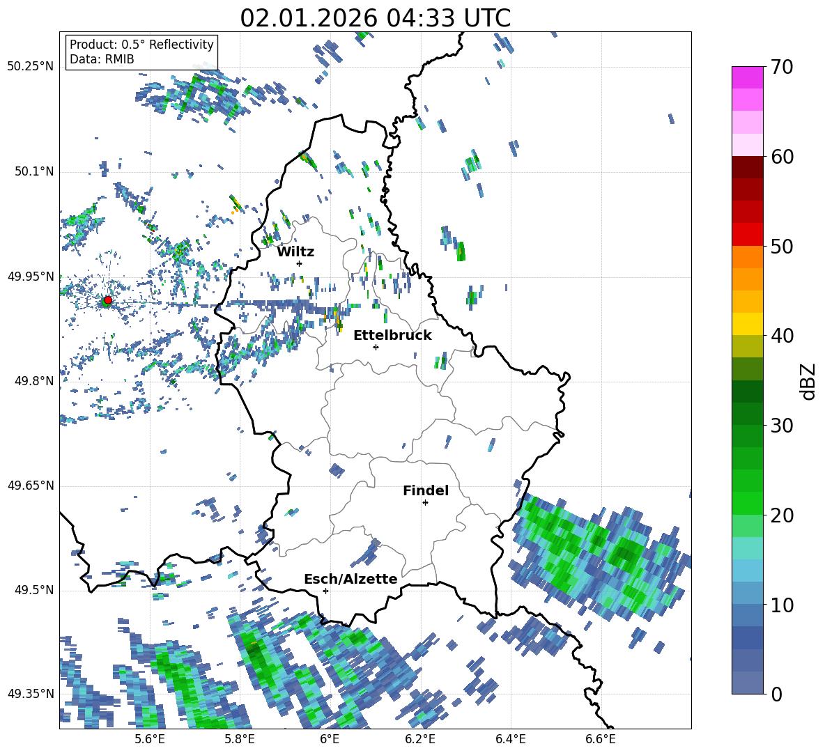The width and height of the screenshot is (825, 753).
Task: Click the 10 tick label on colorbar
Action: point(781,605)
